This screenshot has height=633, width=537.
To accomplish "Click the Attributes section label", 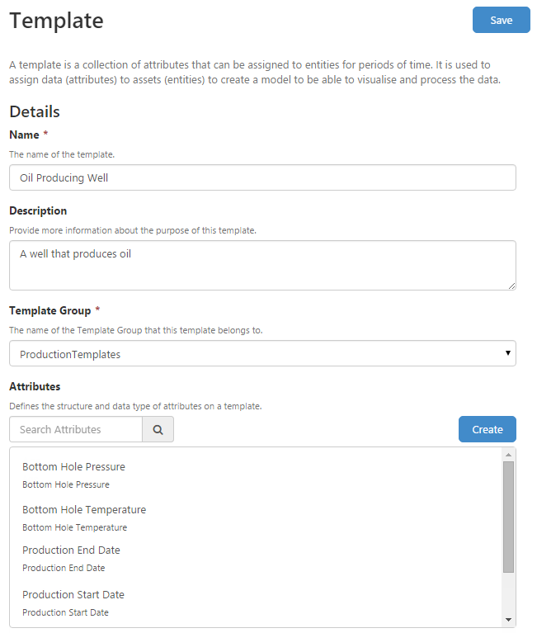I will (x=35, y=386).
